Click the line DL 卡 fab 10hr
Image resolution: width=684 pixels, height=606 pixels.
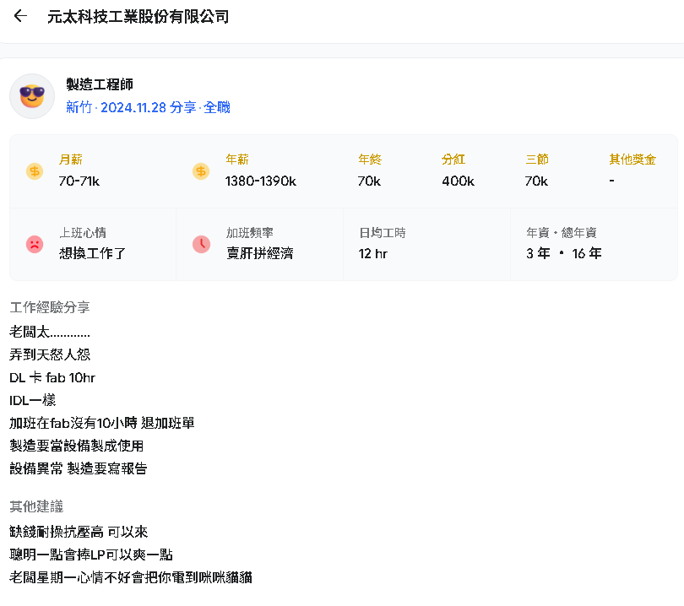pos(52,377)
